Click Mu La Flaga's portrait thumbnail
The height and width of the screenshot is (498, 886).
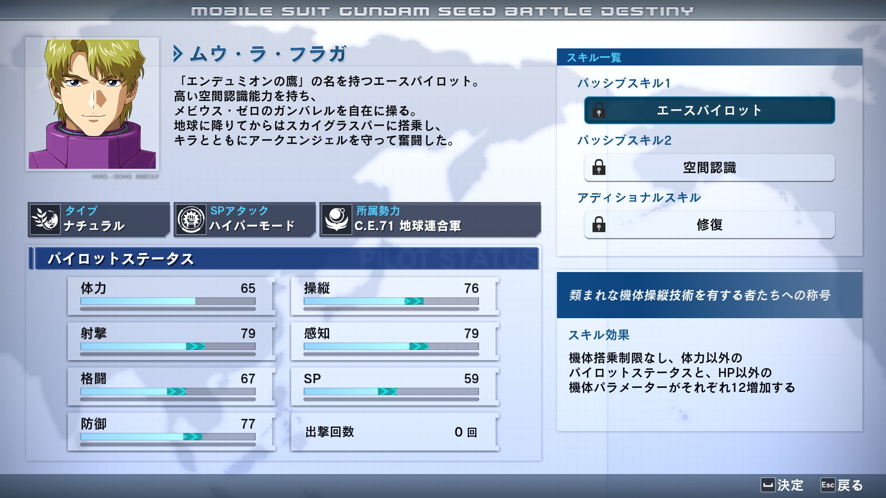coord(92,104)
